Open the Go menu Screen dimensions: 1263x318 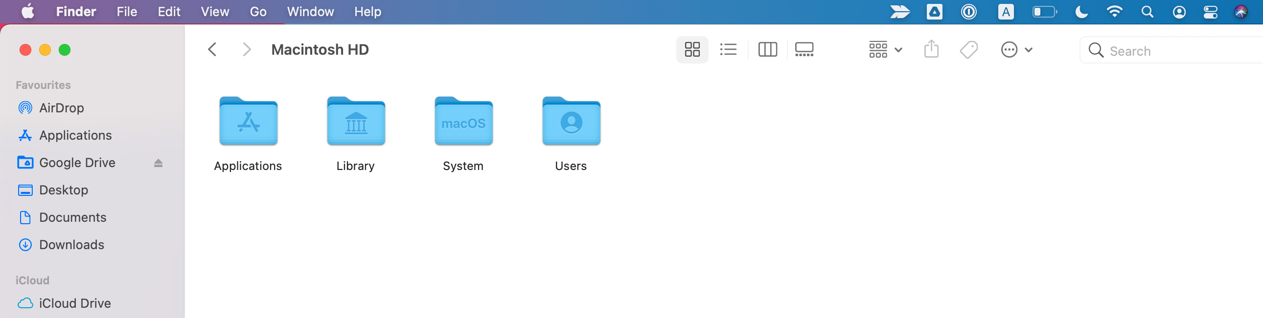tap(258, 12)
